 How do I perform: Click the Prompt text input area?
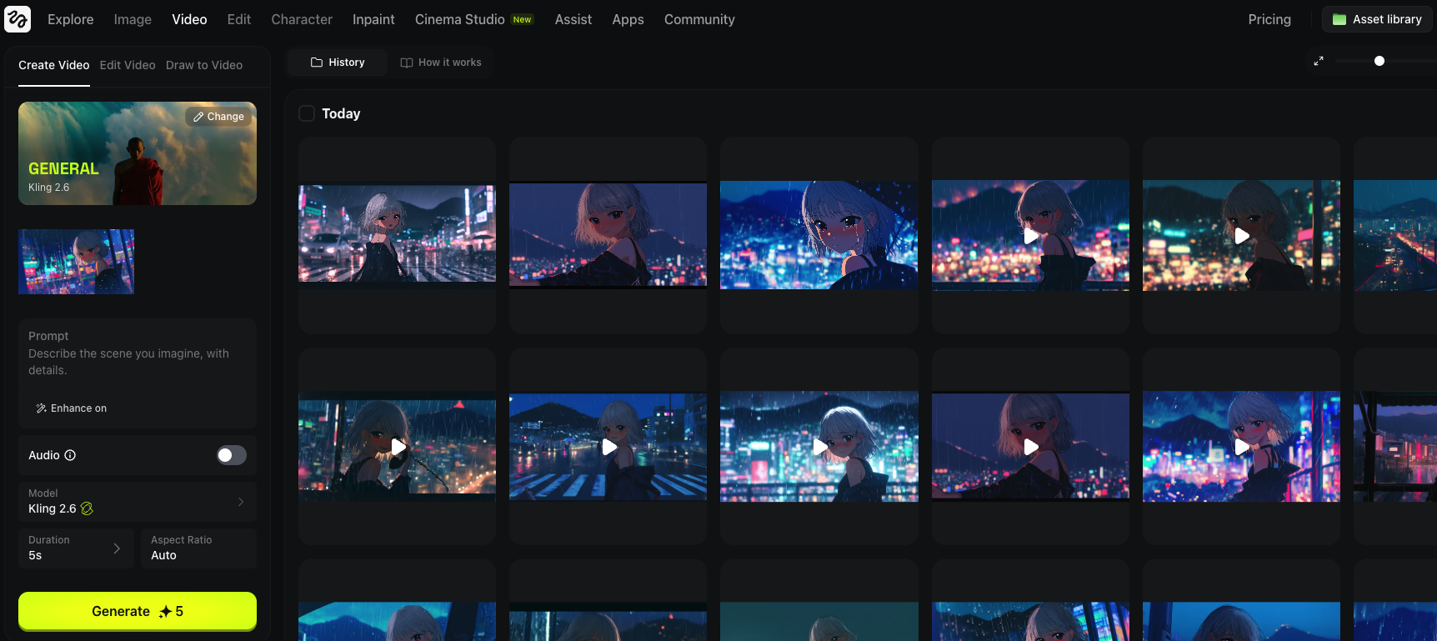click(x=138, y=353)
